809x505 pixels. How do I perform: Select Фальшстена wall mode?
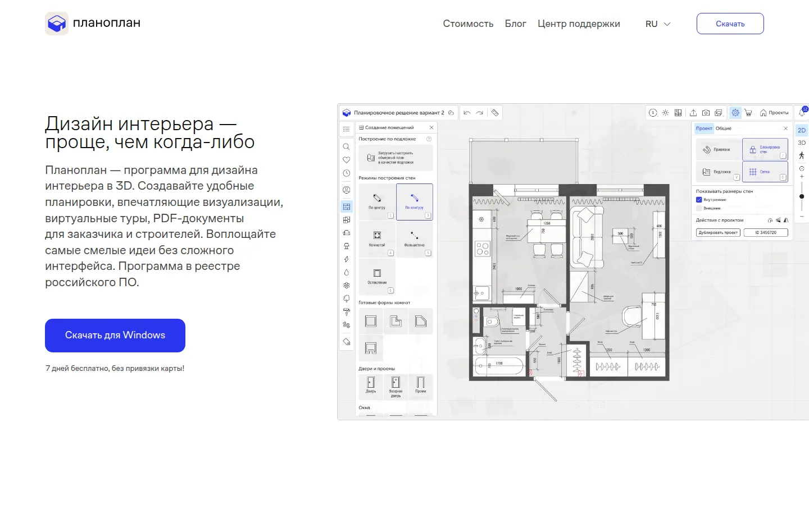point(415,240)
